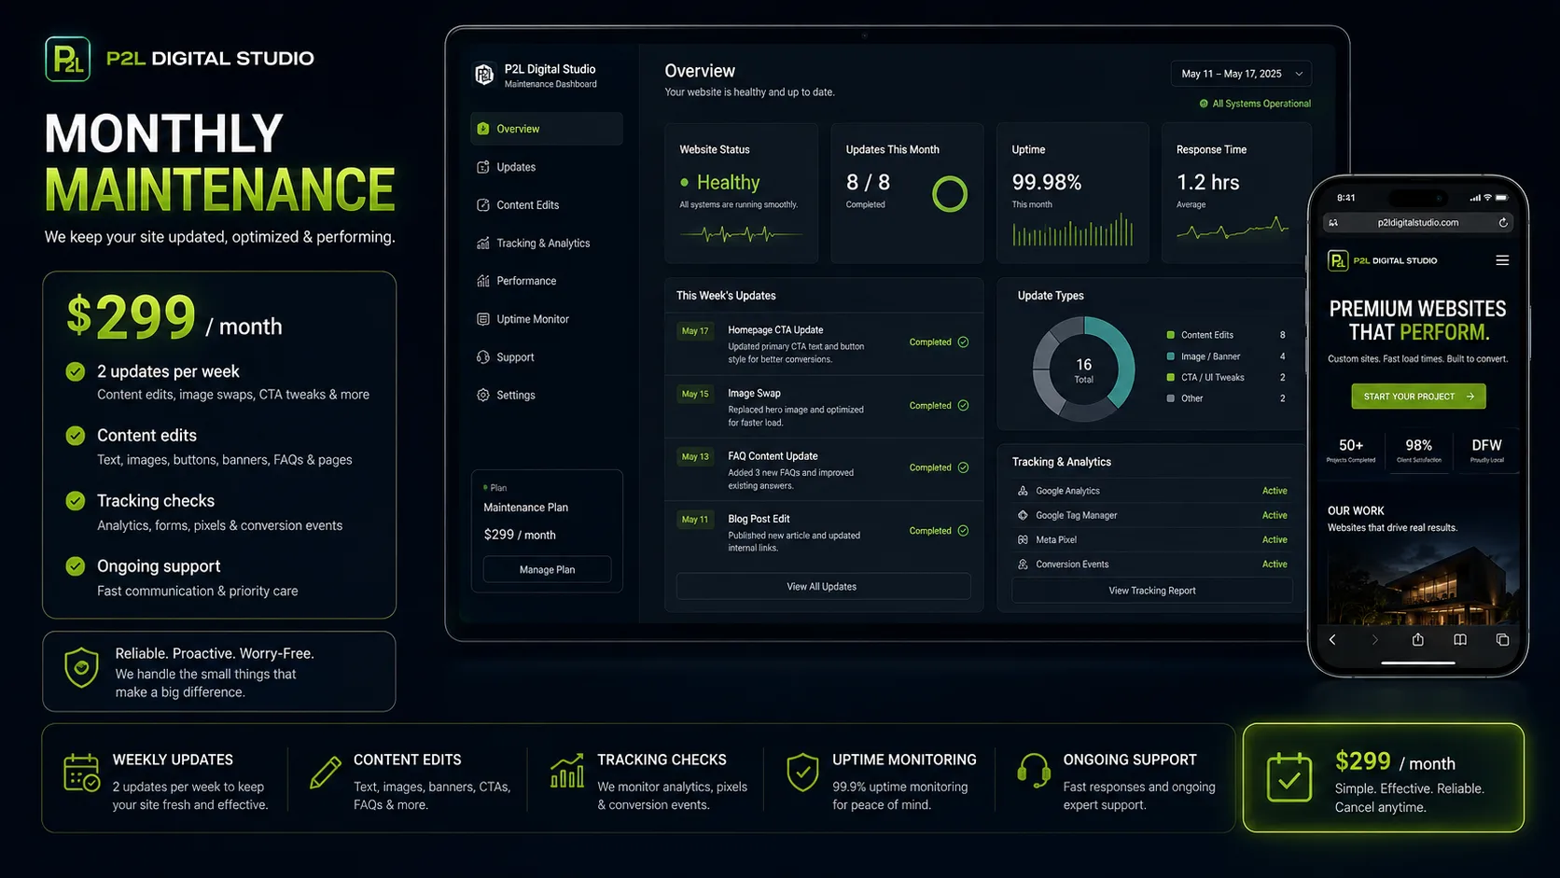Click the Meta Pixel row icon
Viewport: 1560px width, 878px height.
coord(1023,539)
